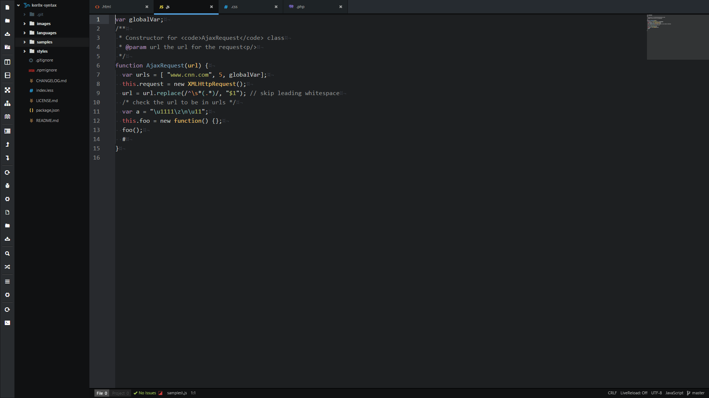Click the split pane horizontally icon
The height and width of the screenshot is (398, 709).
point(7,75)
